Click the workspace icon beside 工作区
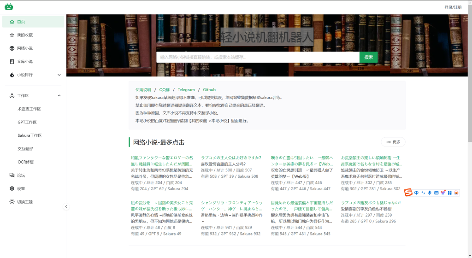Viewport: 472px width, 258px height. (12, 96)
